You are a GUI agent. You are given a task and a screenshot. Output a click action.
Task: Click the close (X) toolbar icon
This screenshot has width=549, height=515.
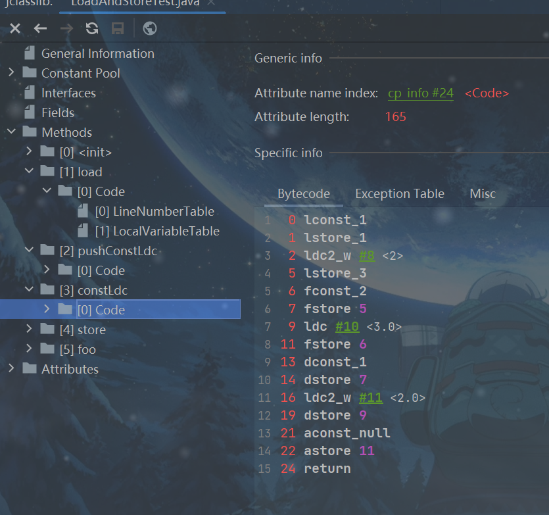[15, 28]
